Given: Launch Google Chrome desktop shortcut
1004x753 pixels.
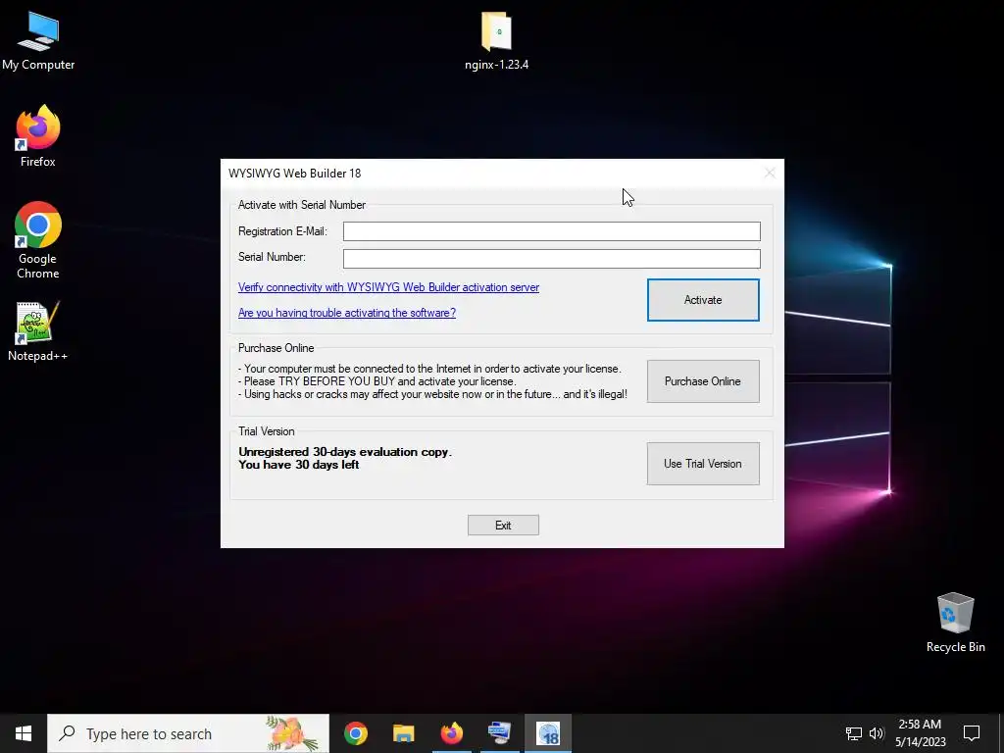Looking at the screenshot, I should 38,240.
